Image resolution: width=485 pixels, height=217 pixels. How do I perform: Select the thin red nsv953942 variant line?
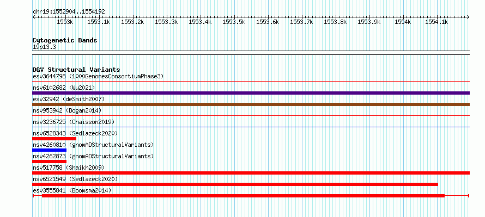point(251,116)
